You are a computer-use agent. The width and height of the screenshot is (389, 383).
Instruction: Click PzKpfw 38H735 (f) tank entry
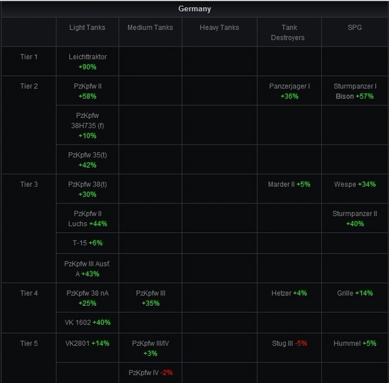(x=88, y=126)
